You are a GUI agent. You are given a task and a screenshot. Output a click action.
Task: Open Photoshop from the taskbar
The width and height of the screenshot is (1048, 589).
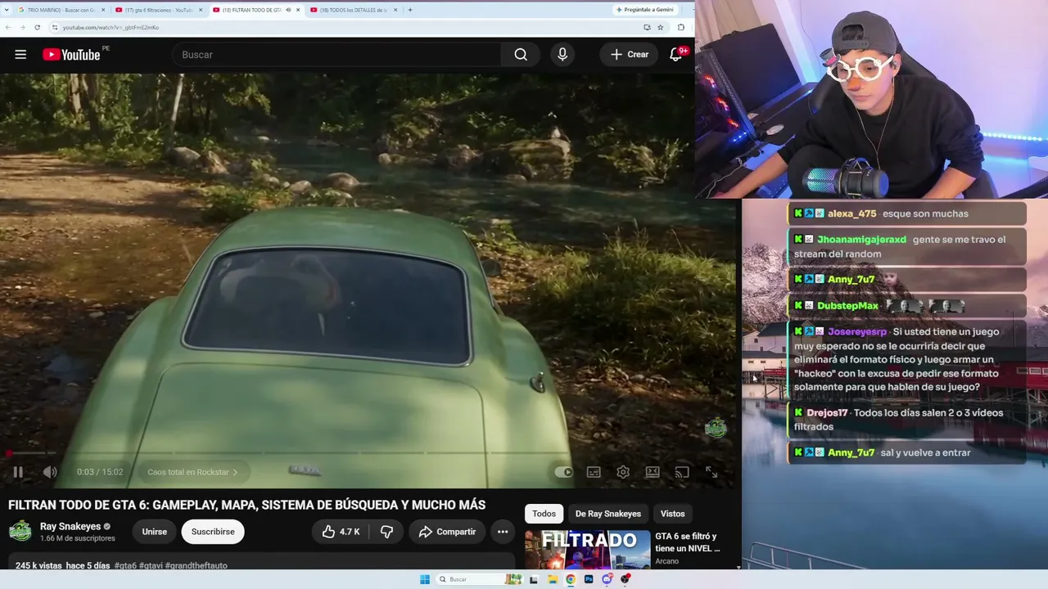(x=589, y=579)
